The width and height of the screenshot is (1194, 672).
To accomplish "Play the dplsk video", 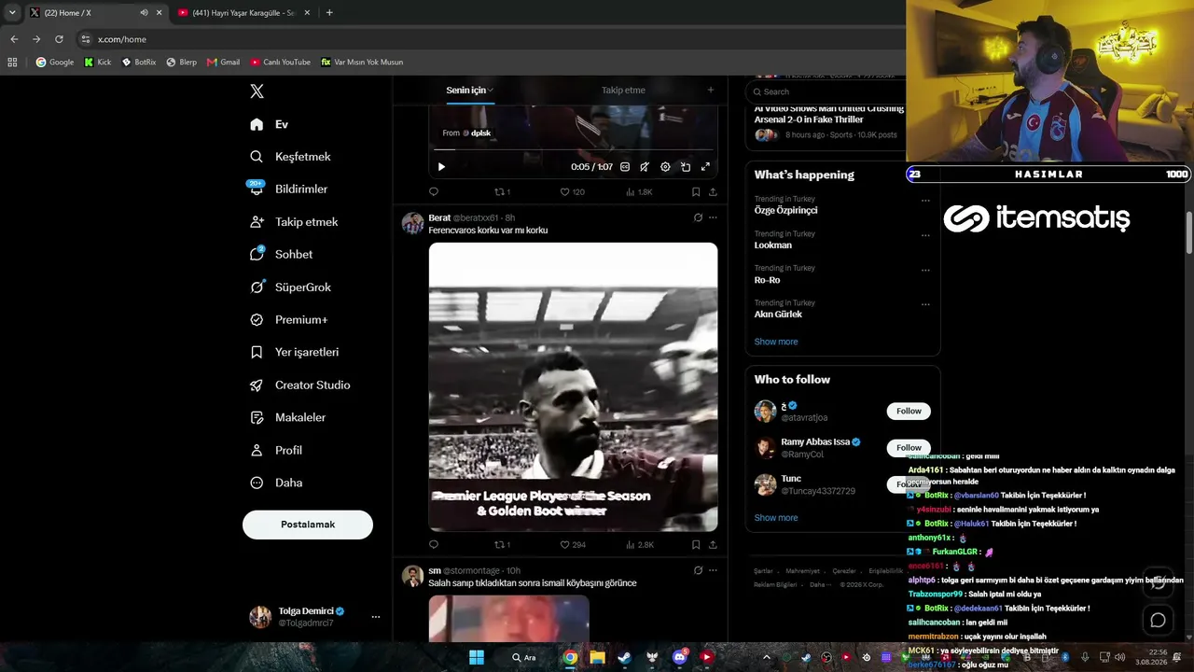I will point(441,167).
